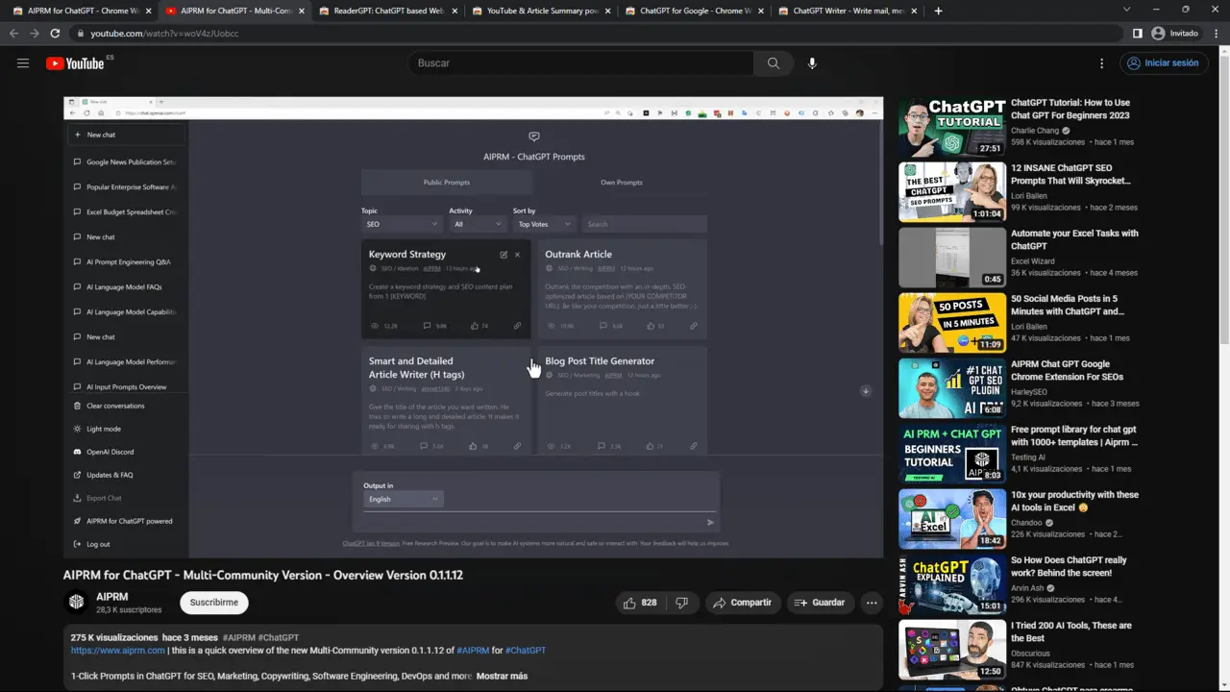Open Chrome side panel icon

point(1138,33)
